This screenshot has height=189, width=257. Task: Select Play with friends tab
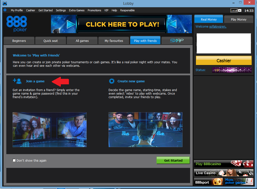[x=145, y=41]
